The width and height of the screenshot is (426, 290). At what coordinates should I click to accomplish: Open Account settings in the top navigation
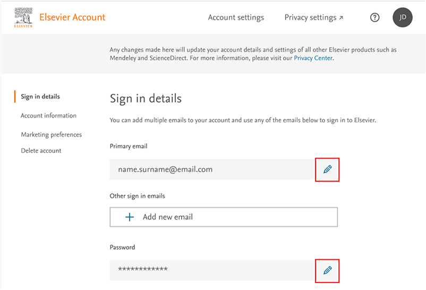236,17
